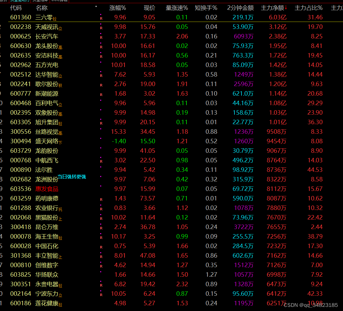Click the 3722万 amount of 昆仑万维

pyautogui.click(x=244, y=227)
